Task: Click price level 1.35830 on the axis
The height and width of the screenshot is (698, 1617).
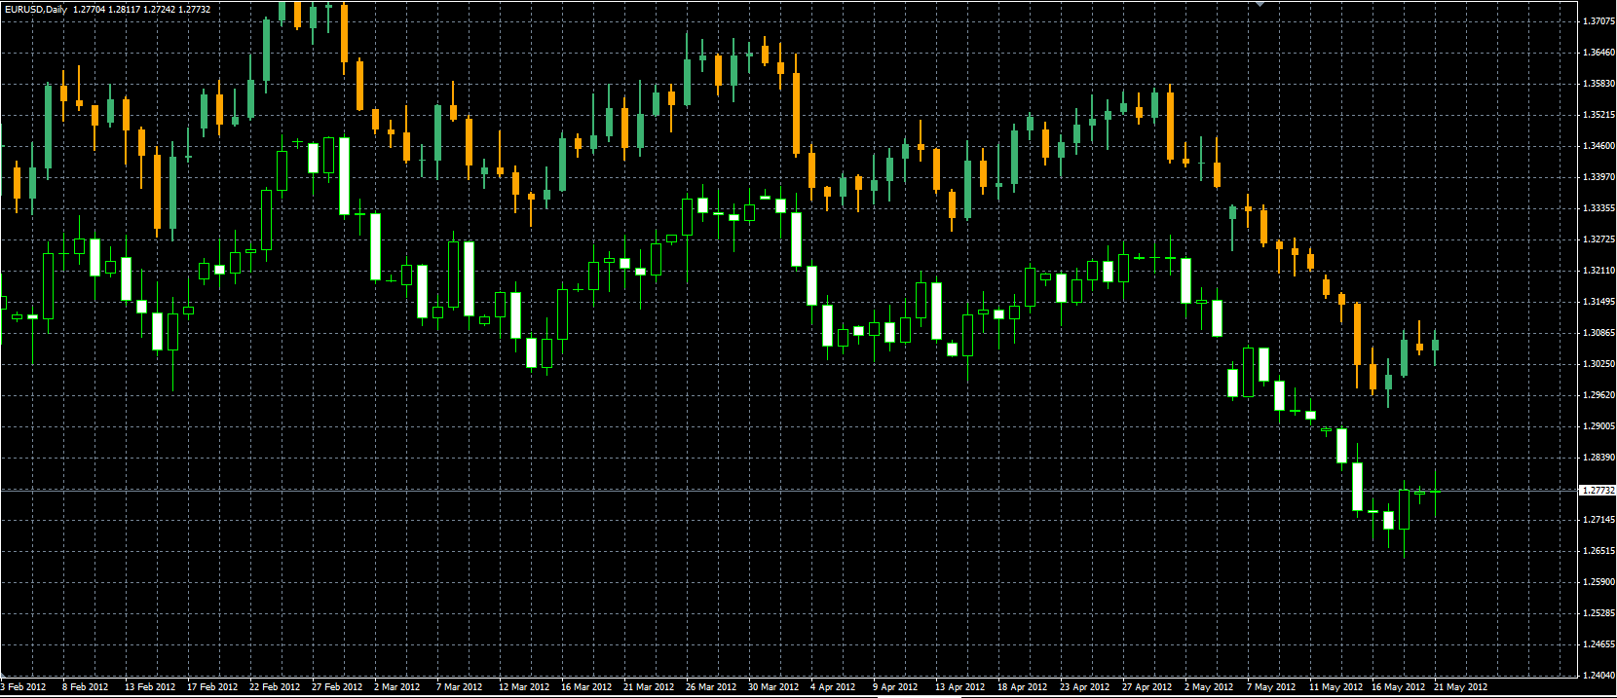Action: click(1599, 84)
